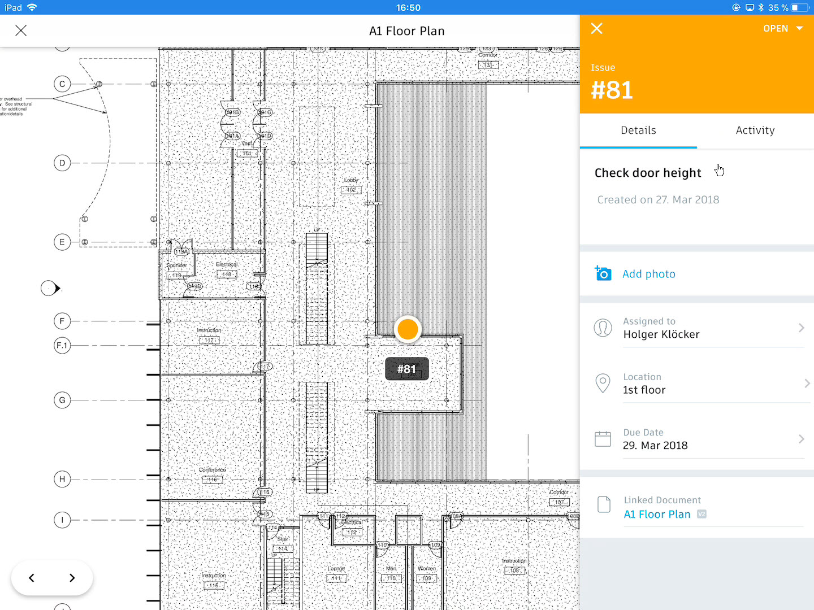Go to previous sheet with left arrow
Image resolution: width=814 pixels, height=610 pixels.
(x=32, y=578)
